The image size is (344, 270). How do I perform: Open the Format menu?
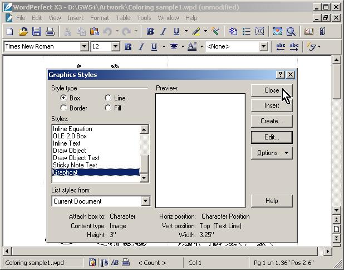pyautogui.click(x=100, y=18)
